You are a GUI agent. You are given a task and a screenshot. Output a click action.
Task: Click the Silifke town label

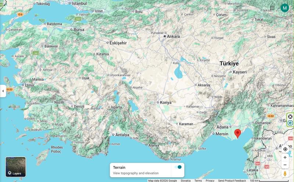coord(202,149)
